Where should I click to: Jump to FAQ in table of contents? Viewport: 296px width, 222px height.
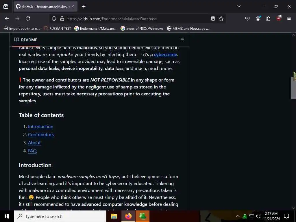[x=32, y=151]
